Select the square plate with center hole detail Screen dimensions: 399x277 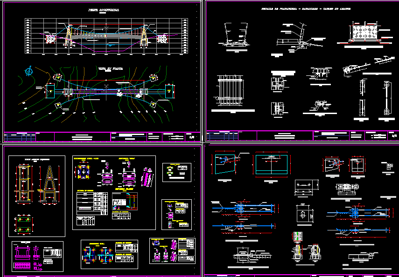coord(303,215)
